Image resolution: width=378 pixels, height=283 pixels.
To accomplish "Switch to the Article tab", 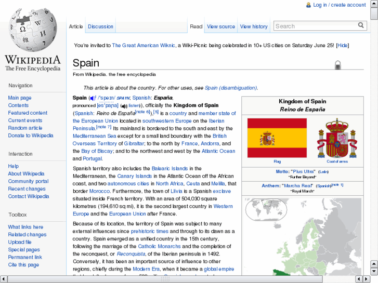I will click(76, 26).
